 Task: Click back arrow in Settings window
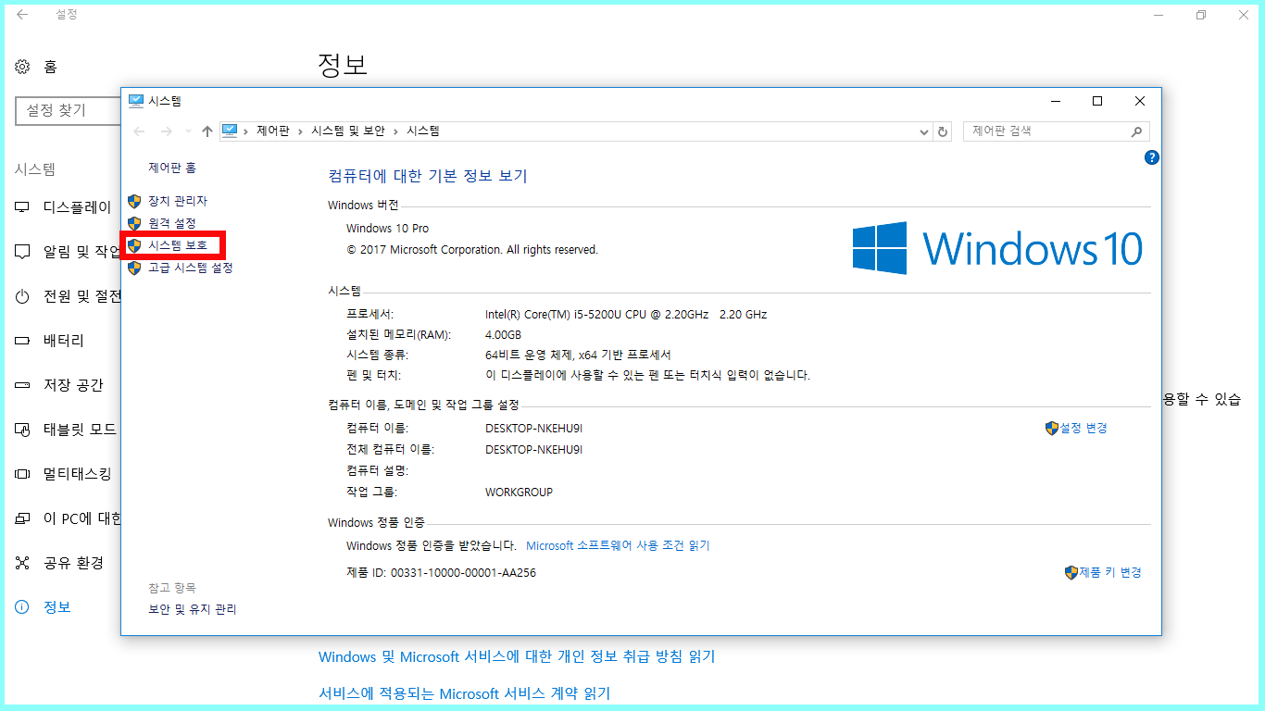coord(22,15)
